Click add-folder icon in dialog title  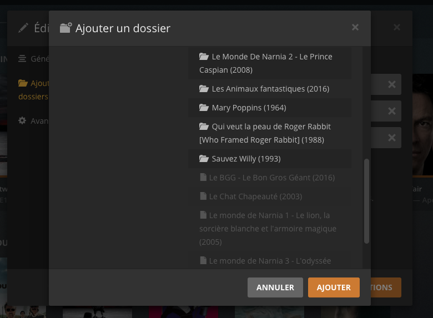pos(66,28)
